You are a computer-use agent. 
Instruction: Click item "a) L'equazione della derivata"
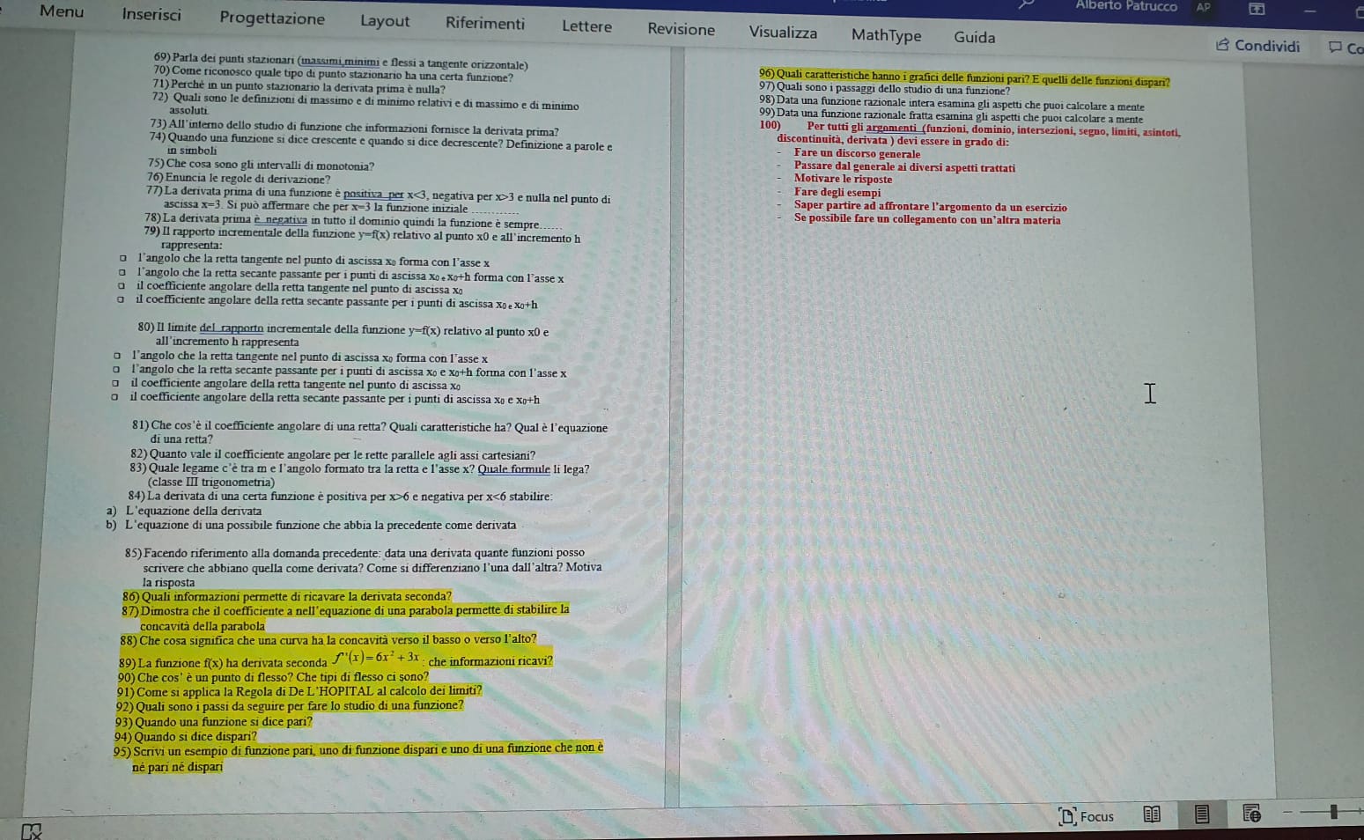184,511
